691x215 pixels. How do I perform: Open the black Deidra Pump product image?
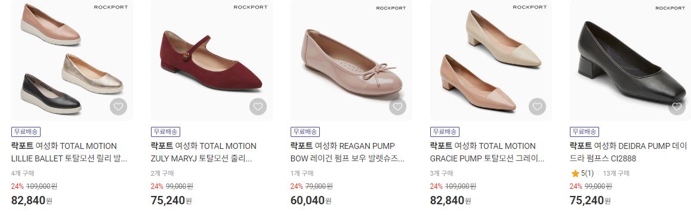tap(630, 60)
